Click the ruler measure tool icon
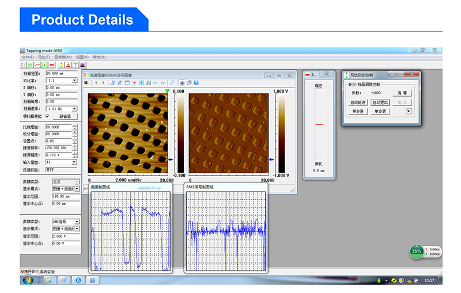Viewport: 461px width, 293px height. click(x=172, y=83)
